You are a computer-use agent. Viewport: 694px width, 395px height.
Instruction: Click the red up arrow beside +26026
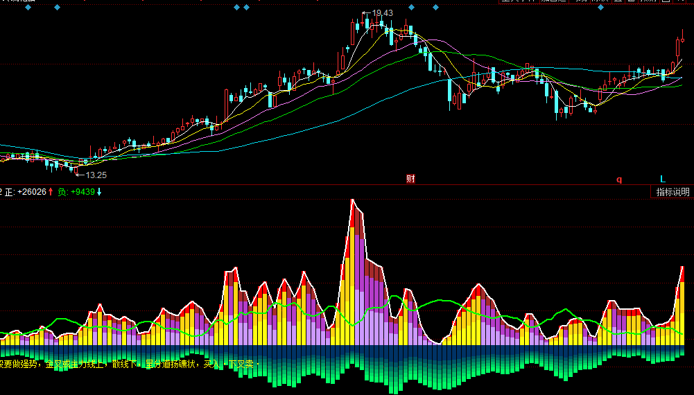[51, 192]
